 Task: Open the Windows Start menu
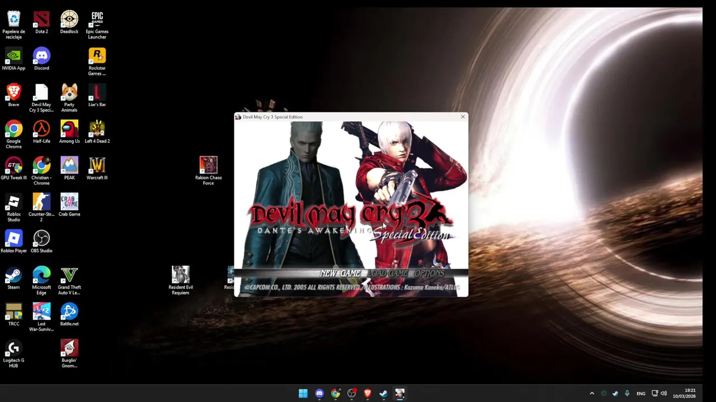pyautogui.click(x=303, y=394)
